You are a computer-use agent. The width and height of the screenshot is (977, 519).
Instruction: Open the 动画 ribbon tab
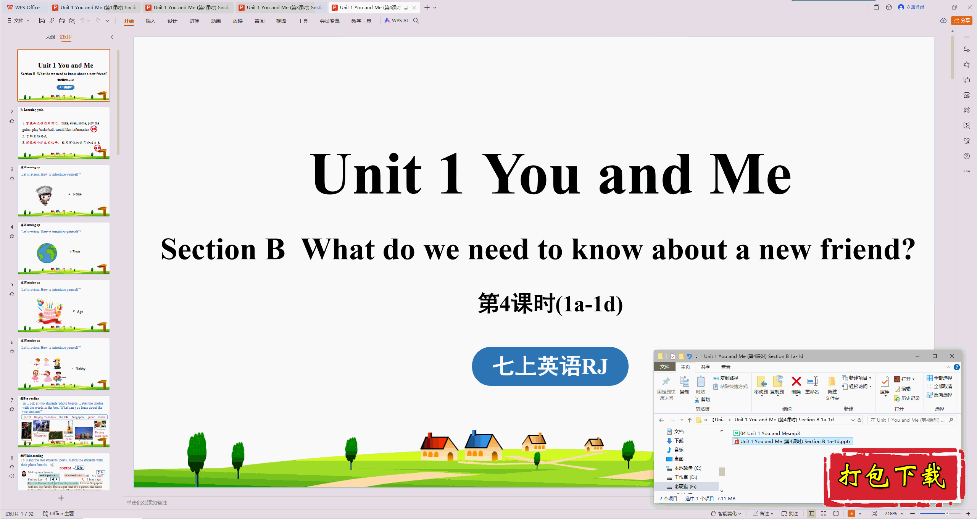(x=216, y=21)
